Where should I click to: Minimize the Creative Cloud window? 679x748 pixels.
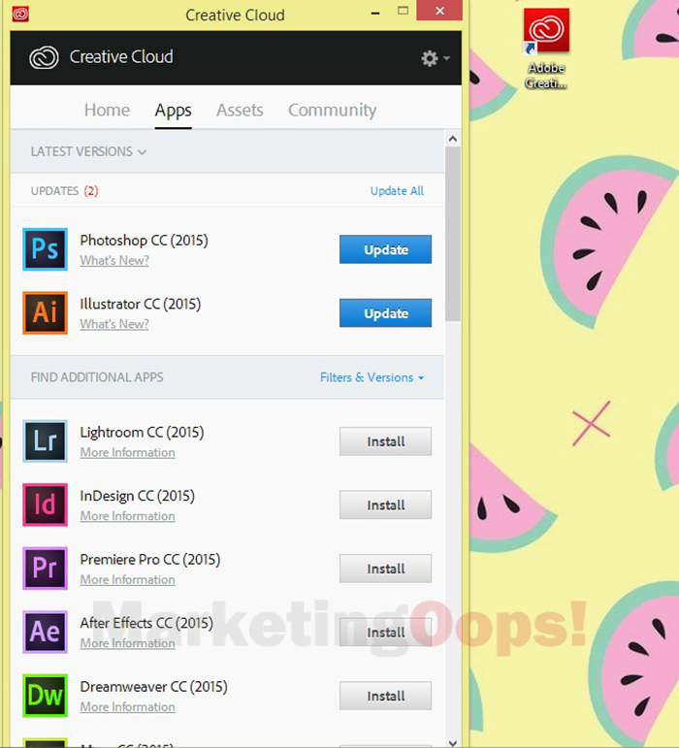[x=375, y=13]
